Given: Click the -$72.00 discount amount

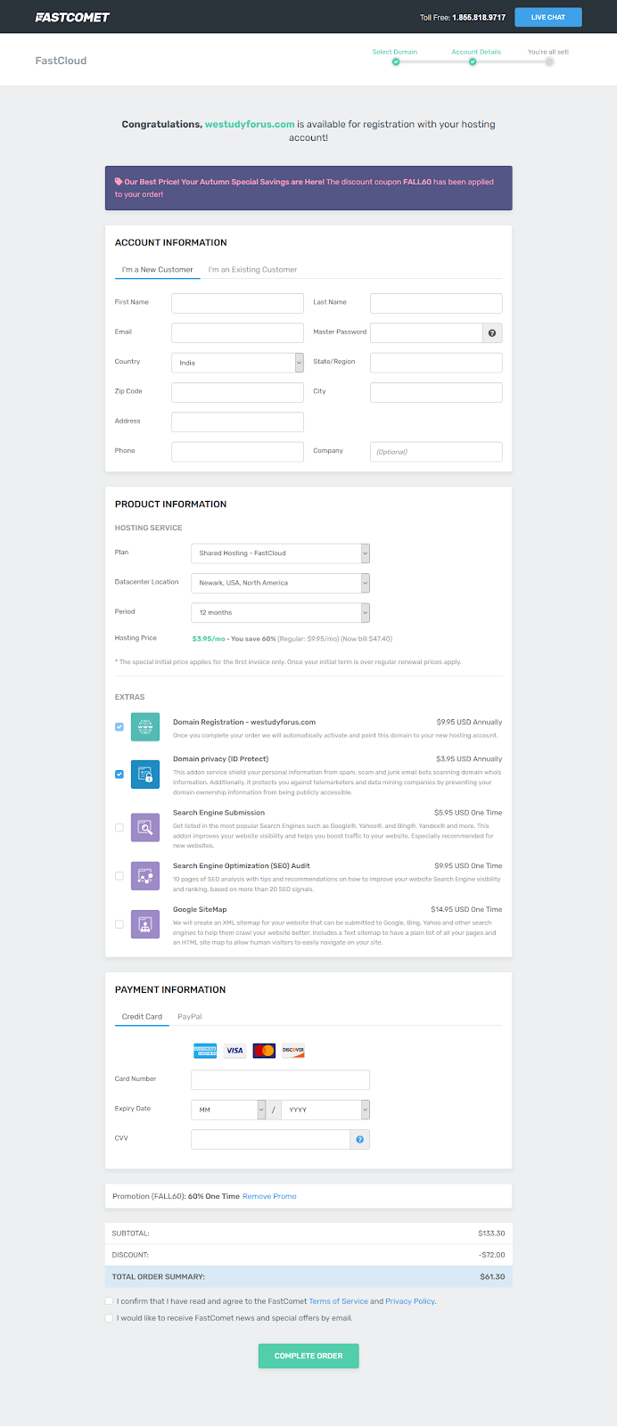Looking at the screenshot, I should pos(491,1255).
